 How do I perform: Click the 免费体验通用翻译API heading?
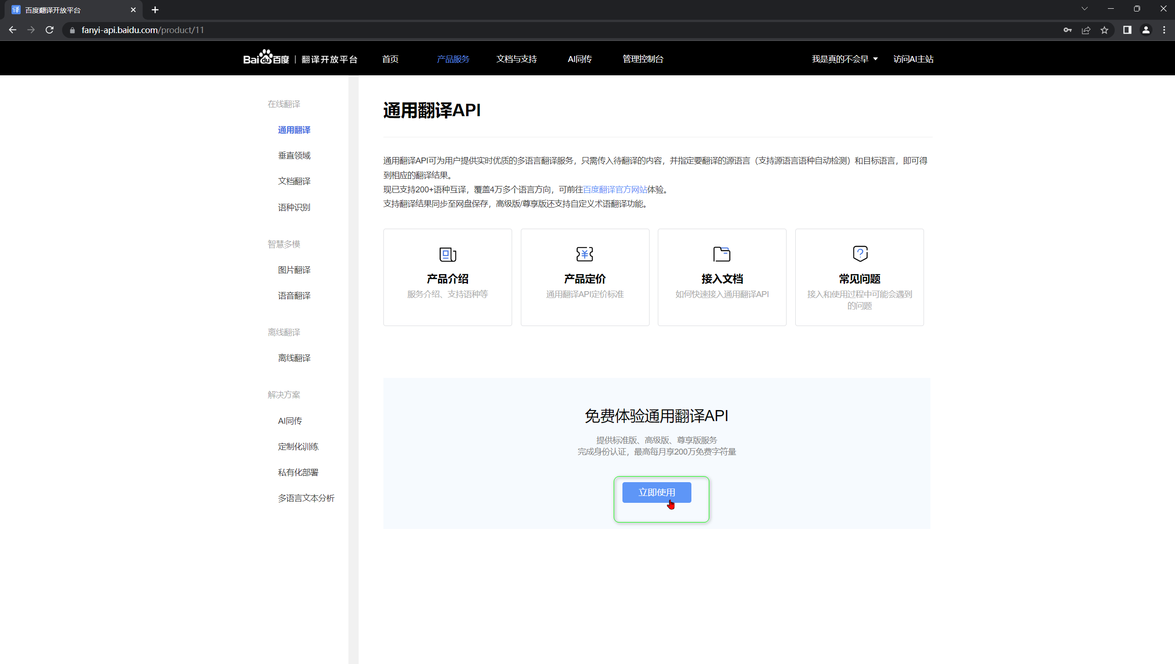656,416
